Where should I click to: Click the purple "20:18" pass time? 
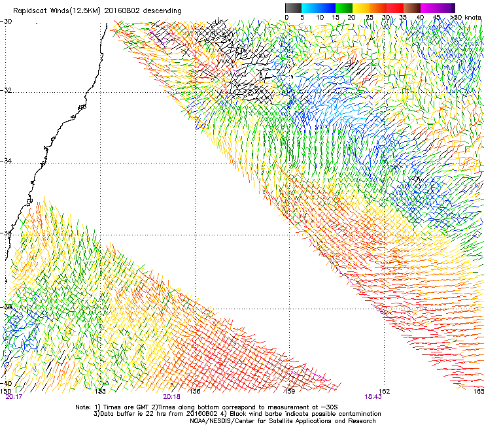coord(171,397)
